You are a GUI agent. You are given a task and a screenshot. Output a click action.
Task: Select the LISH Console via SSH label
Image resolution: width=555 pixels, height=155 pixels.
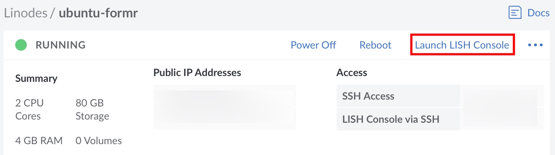click(x=391, y=119)
